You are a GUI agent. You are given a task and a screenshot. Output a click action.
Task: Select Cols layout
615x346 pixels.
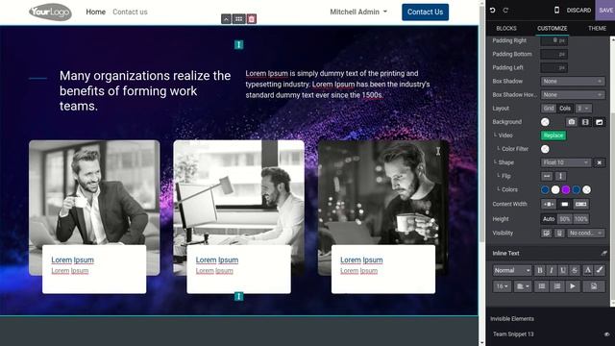[565, 109]
